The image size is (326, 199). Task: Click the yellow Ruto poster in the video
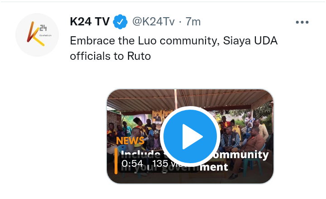(157, 116)
